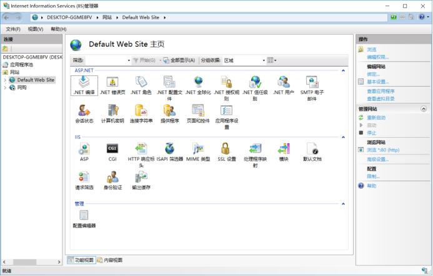Switch to the 功能视图 tab
The width and height of the screenshot is (433, 276).
pos(81,260)
